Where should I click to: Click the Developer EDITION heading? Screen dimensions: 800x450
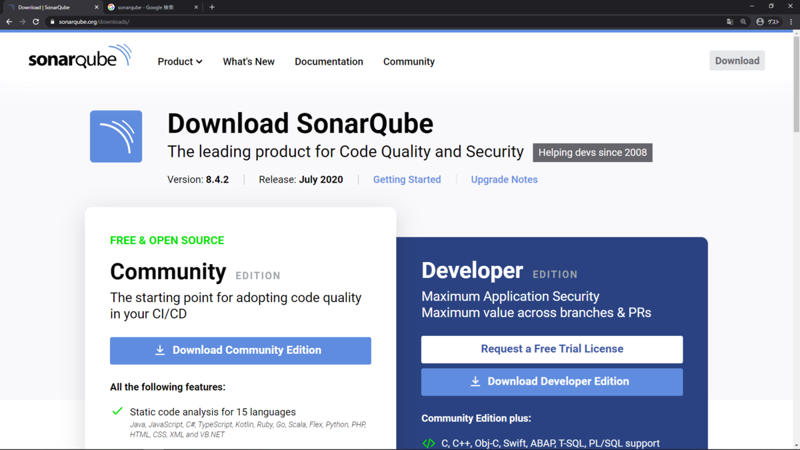(499, 271)
